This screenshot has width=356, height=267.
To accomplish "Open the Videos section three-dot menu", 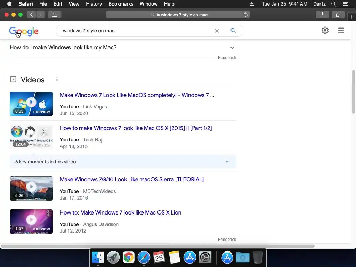I will coord(57,79).
